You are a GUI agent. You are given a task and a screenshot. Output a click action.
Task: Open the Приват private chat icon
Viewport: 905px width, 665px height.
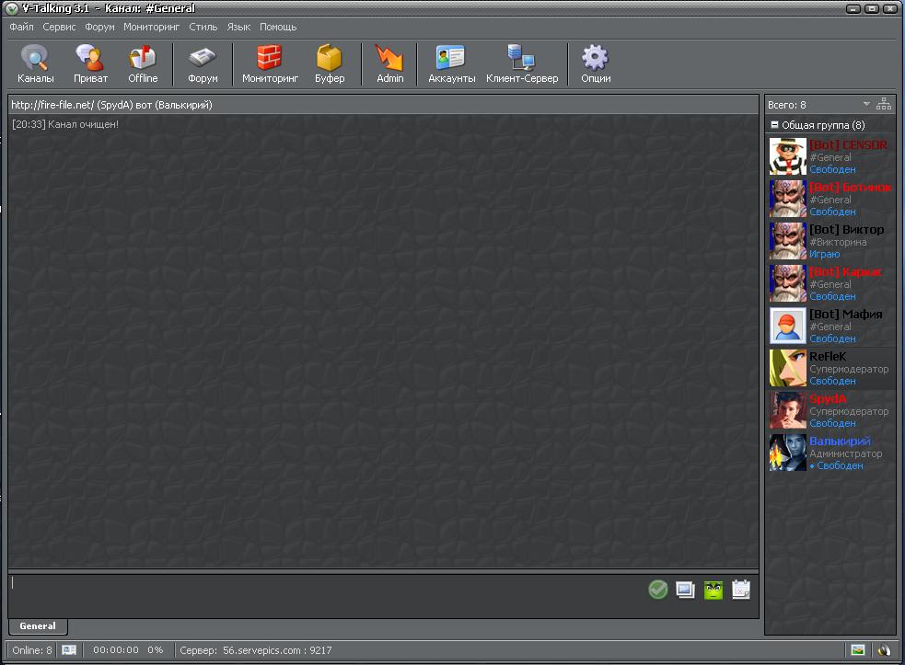tap(90, 63)
